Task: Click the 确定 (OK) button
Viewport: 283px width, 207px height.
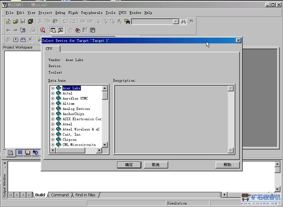Action: click(x=129, y=165)
